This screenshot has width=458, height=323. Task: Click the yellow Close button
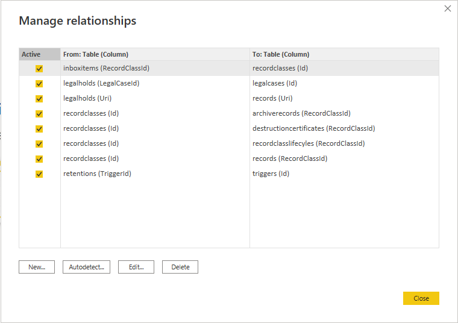tap(421, 298)
